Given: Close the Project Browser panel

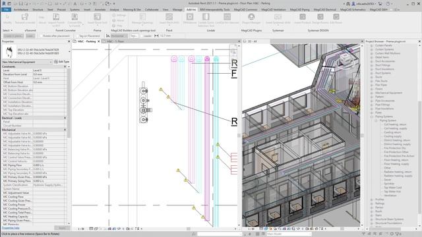Looking at the screenshot, I should tap(419, 41).
